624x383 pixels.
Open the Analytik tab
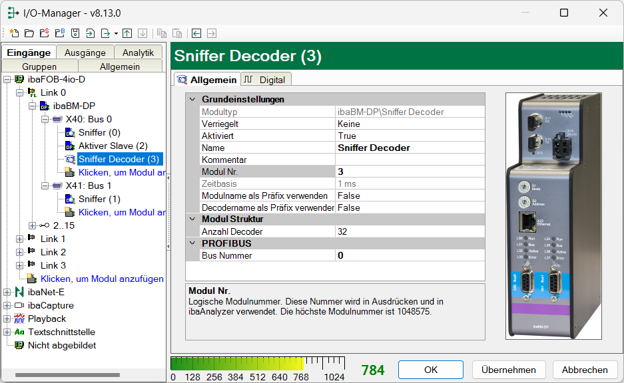click(x=138, y=53)
